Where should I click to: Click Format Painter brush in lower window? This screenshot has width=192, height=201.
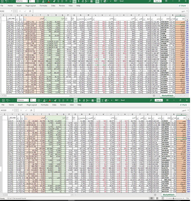point(55,100)
